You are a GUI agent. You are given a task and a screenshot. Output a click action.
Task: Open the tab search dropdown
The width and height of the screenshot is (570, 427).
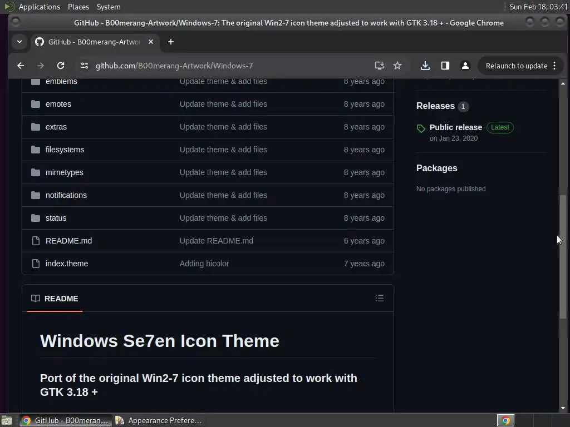[x=19, y=42]
